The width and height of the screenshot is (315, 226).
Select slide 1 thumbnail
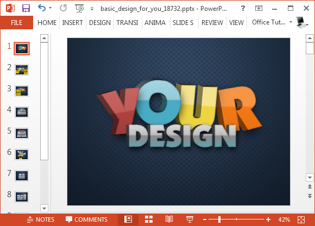pyautogui.click(x=22, y=48)
